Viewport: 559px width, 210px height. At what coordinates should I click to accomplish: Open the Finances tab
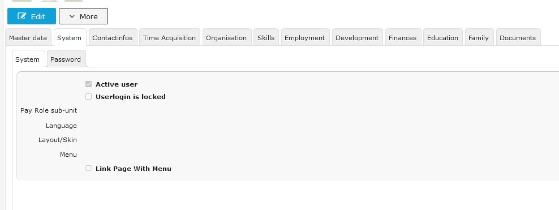point(402,37)
